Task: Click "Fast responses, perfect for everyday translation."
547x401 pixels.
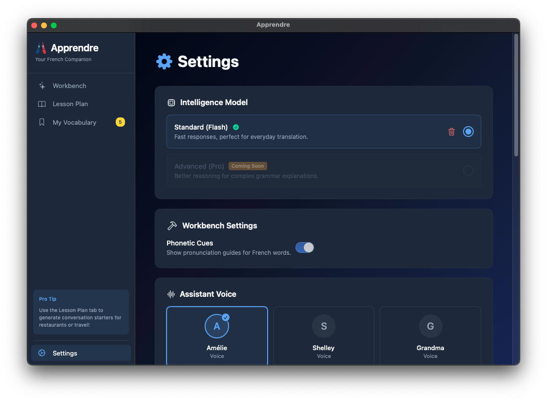Action: coord(241,137)
